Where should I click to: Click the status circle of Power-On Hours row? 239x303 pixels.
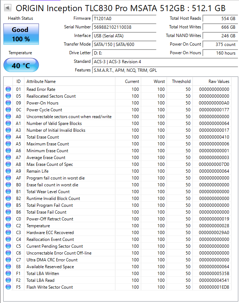coord(8,103)
